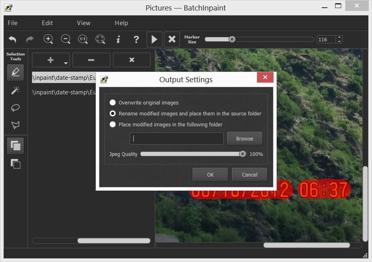Click the Undo arrow on the toolbar
The width and height of the screenshot is (372, 262).
coord(12,39)
